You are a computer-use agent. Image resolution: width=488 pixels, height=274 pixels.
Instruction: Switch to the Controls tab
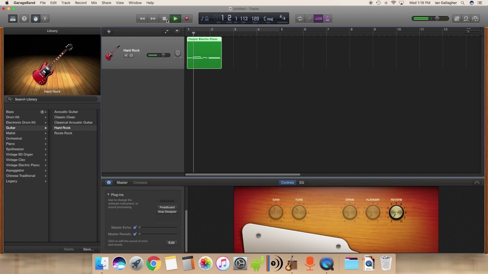pyautogui.click(x=287, y=183)
